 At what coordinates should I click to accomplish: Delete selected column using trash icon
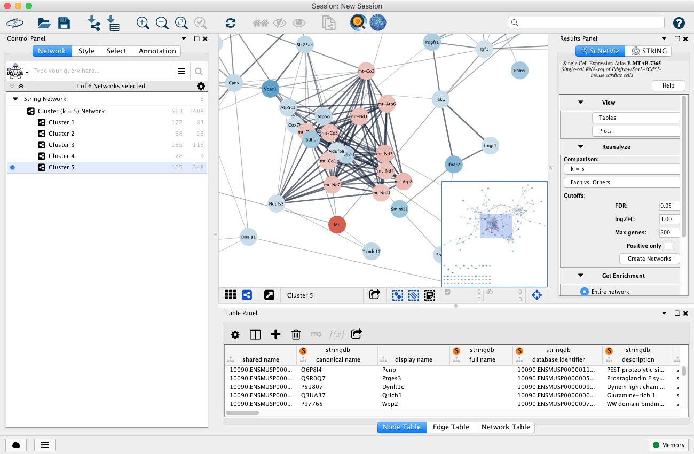click(x=296, y=334)
